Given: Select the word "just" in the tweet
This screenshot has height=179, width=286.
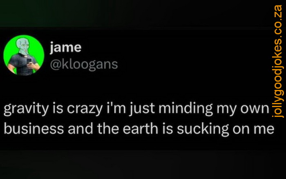Looking at the screenshot, I should 142,109.
